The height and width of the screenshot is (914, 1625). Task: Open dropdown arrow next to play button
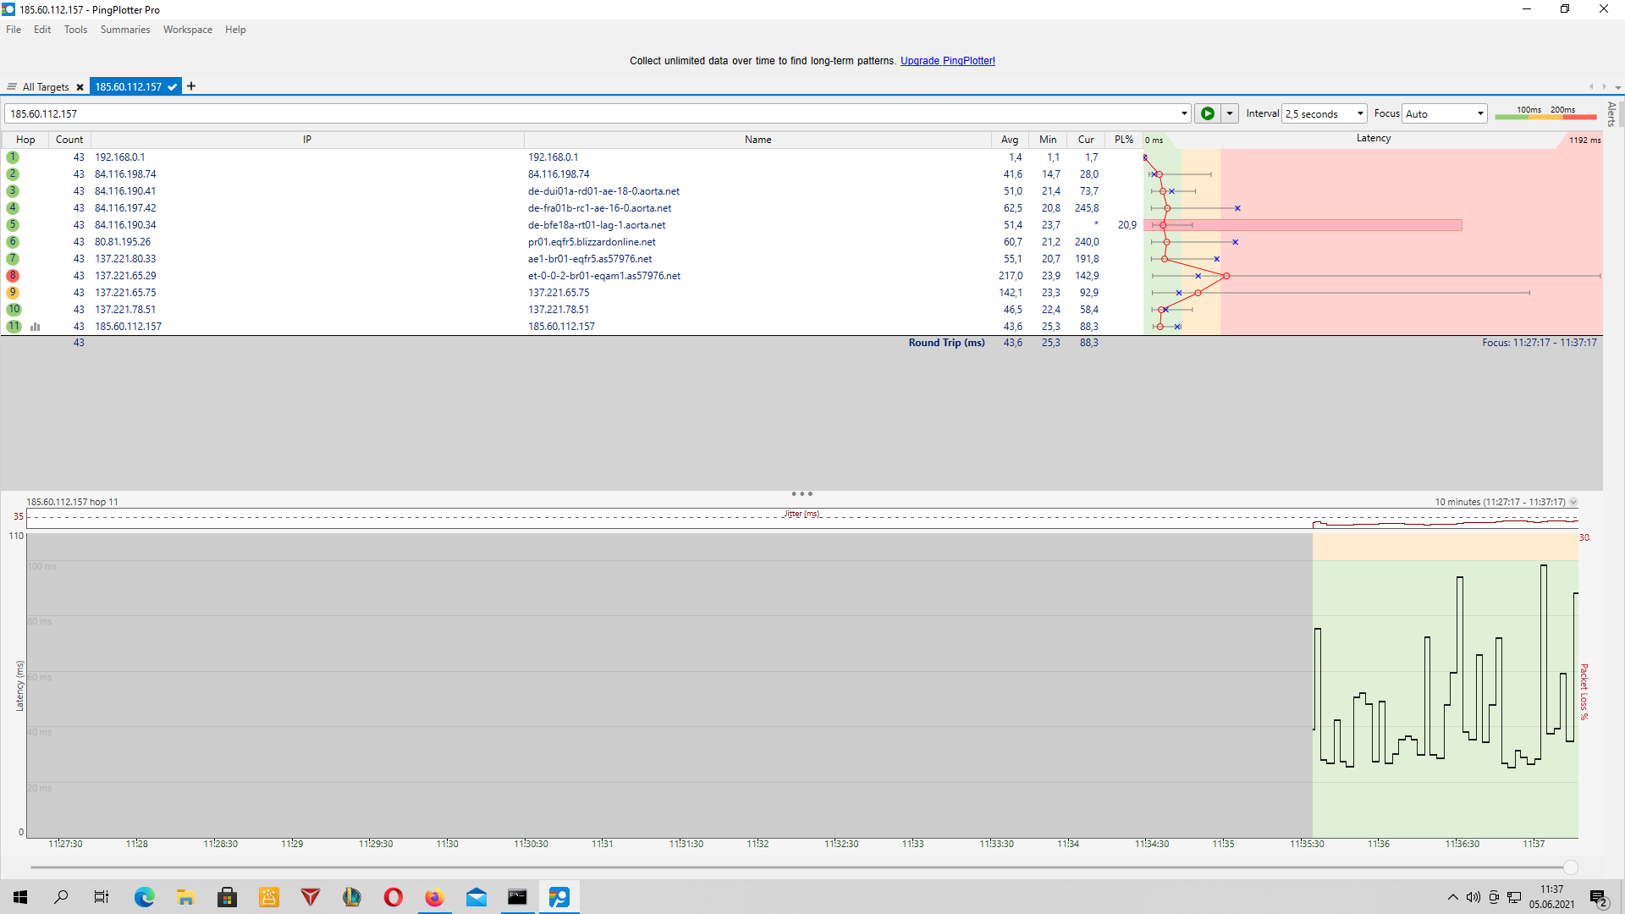pos(1230,113)
